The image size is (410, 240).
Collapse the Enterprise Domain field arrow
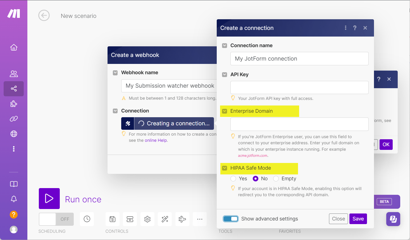225,111
